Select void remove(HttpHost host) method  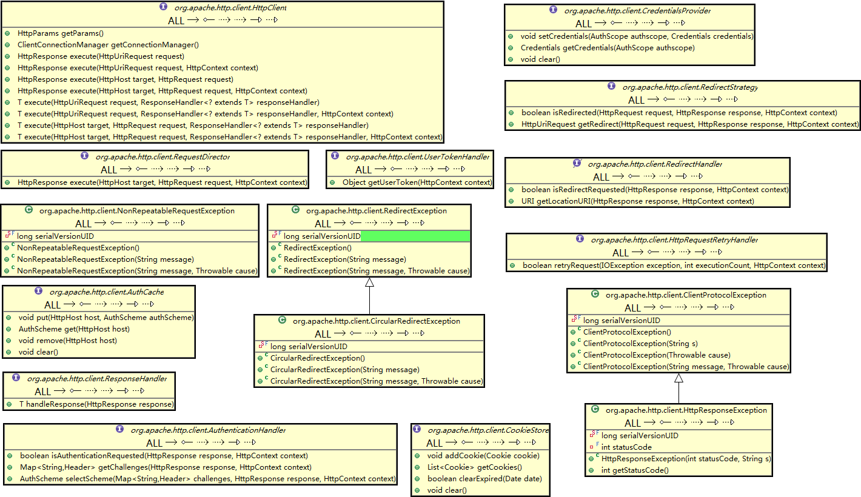tap(68, 341)
